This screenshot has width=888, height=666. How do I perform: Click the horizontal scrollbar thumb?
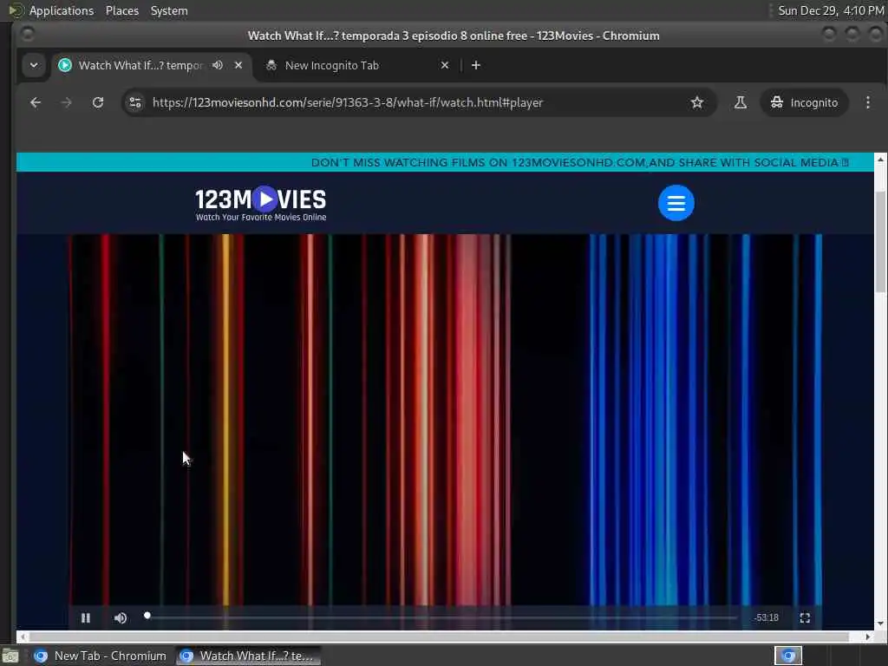[x=439, y=637]
